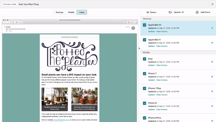The height and width of the screenshot is (122, 216).
Task: Click Update link under iPhone 7
Action: (152, 80)
